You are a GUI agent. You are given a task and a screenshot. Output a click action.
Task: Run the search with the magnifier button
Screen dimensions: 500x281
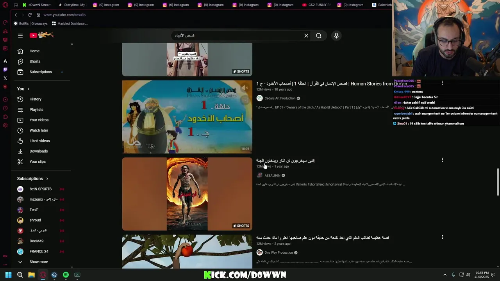[x=319, y=36]
